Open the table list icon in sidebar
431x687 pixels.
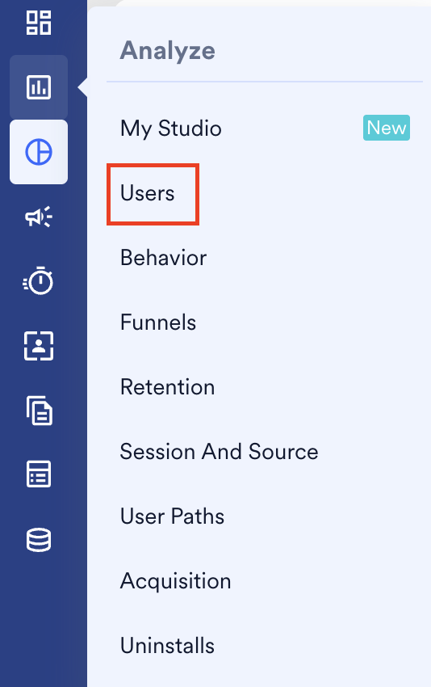click(39, 474)
